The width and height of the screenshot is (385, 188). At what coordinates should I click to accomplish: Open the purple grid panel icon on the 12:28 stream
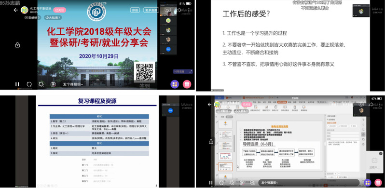coord(175,84)
